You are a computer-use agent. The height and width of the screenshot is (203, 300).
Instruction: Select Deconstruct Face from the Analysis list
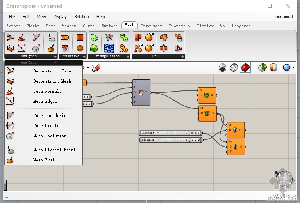52,71
